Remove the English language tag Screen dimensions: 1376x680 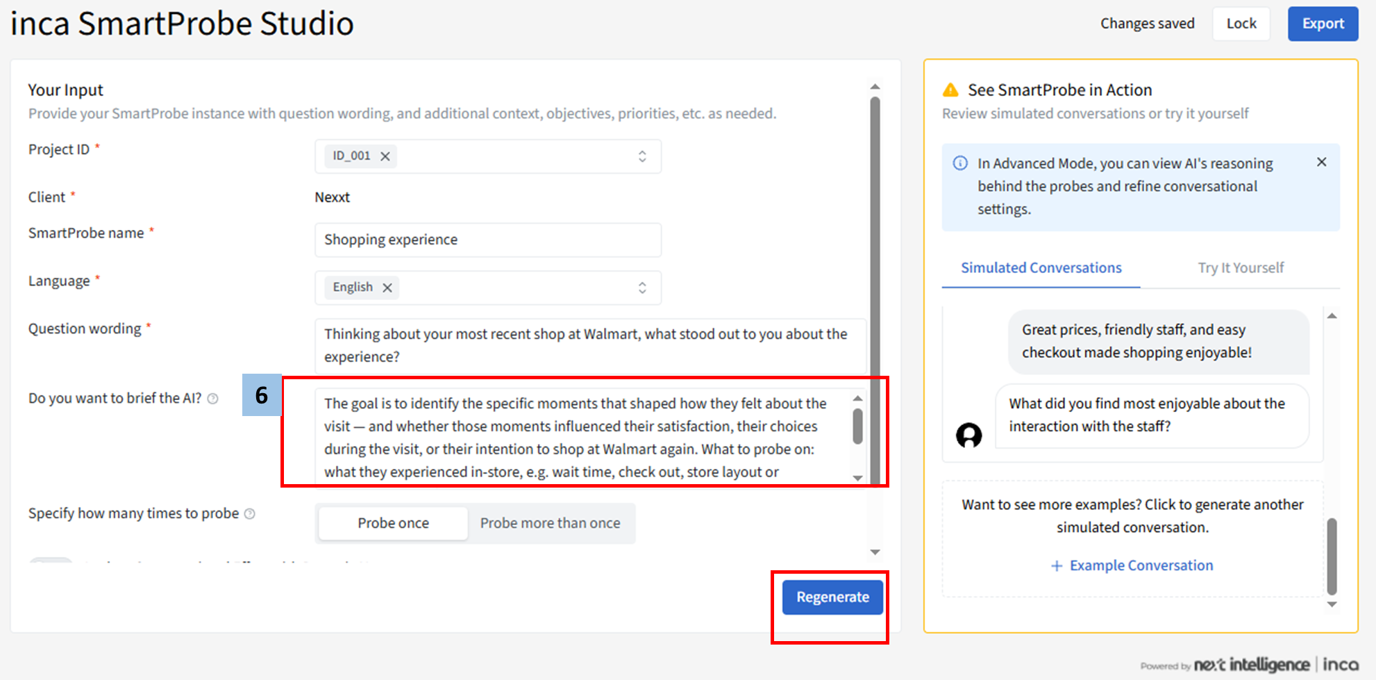(x=387, y=288)
